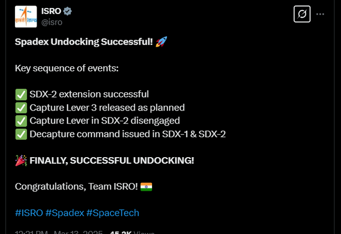Click the #ISRO hashtag
Screen dimensions: 341x234
[29, 213]
